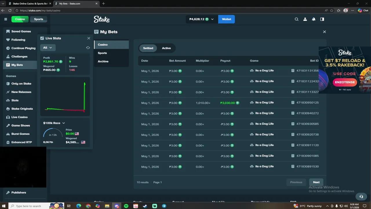Open bet receipt icon for ID 471830891530

tap(293, 166)
